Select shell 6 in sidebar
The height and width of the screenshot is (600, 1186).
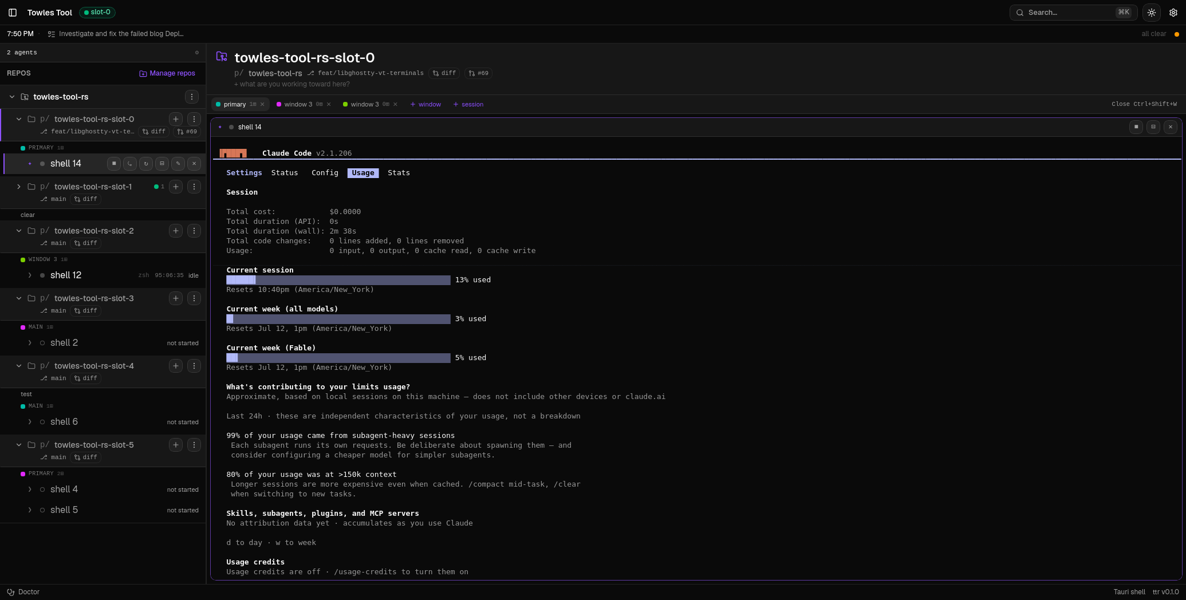tap(103, 422)
